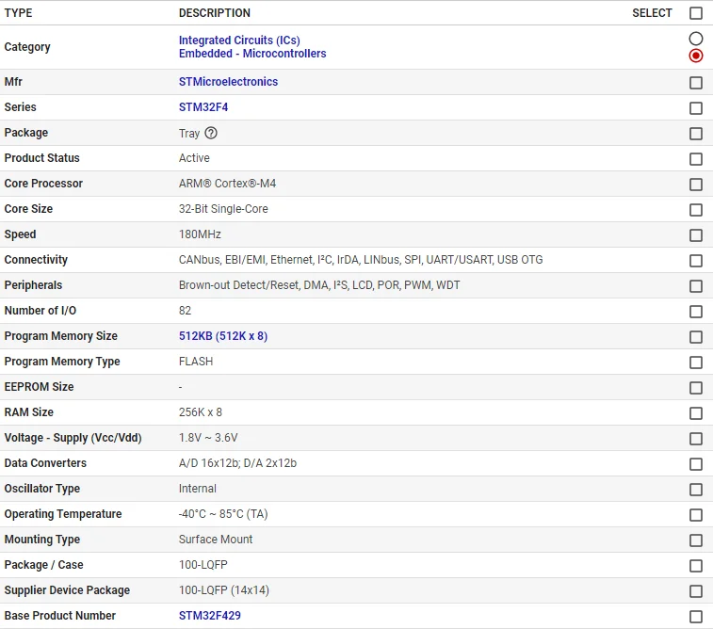Click the A/D 16x12b; D/A 2x12b value

click(237, 463)
